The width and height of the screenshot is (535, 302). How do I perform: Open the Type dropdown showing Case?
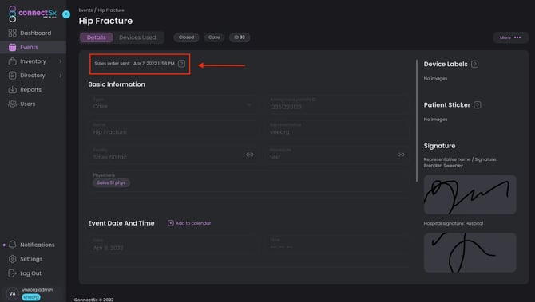(x=173, y=104)
